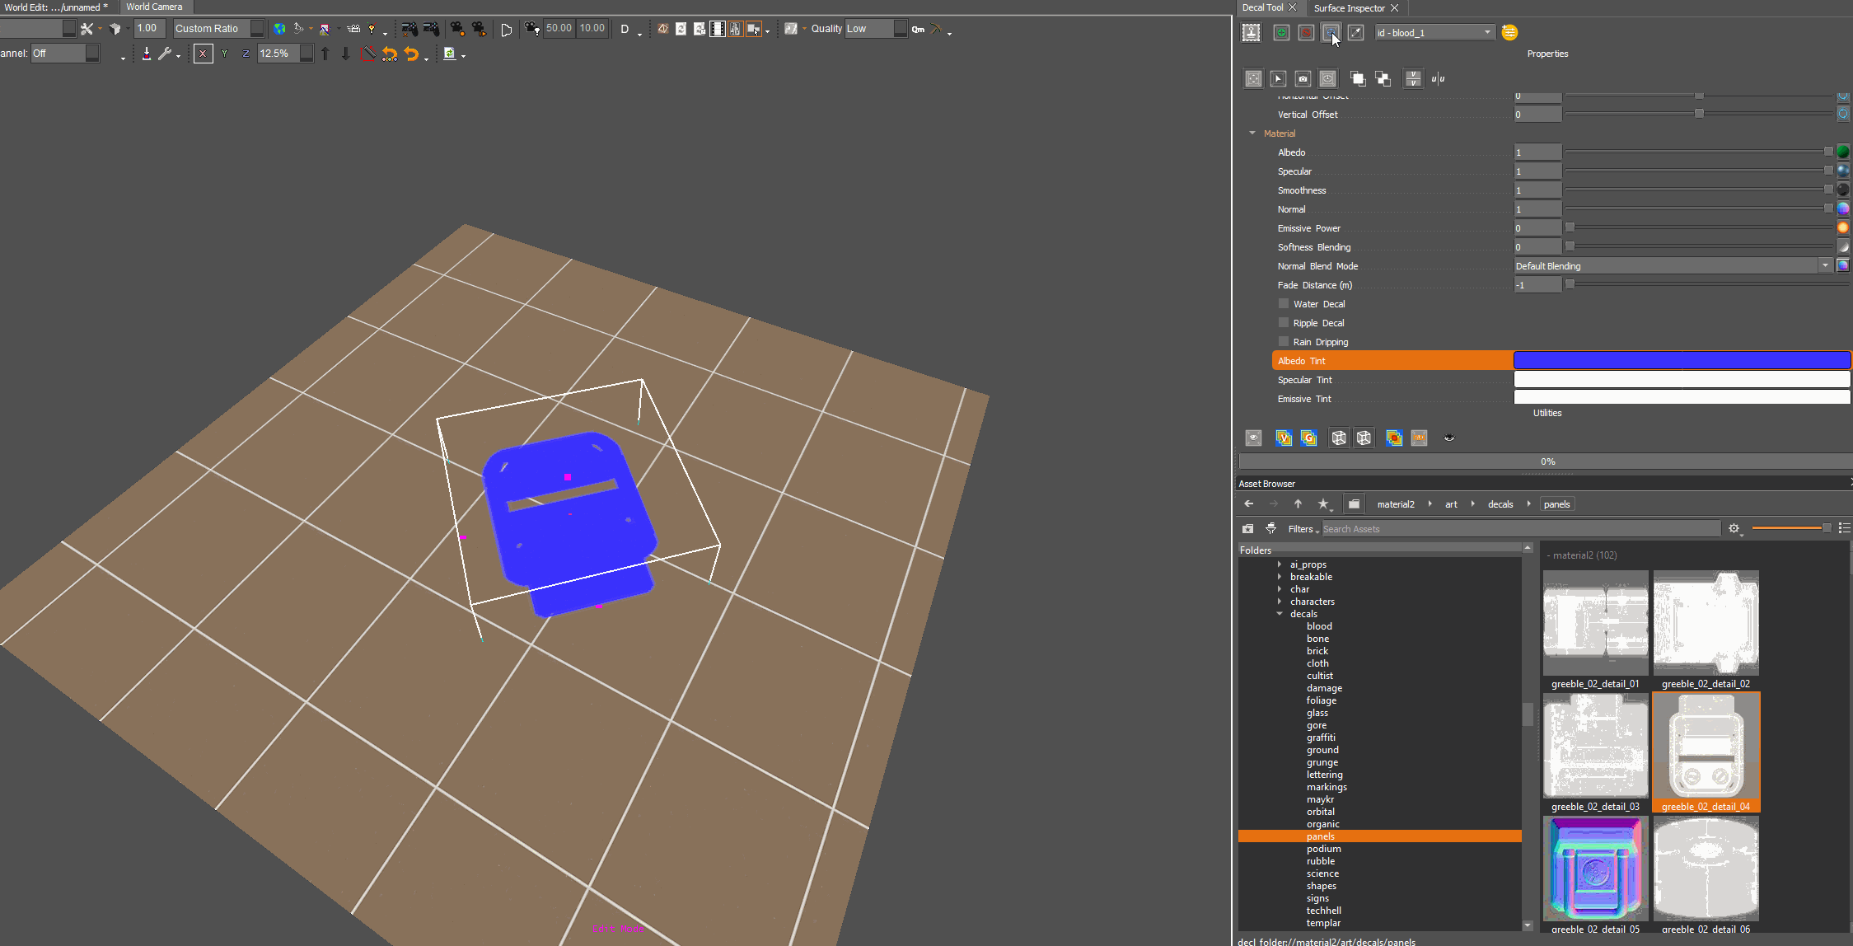Click the orange V layers utility icon
The width and height of the screenshot is (1853, 946).
pos(1284,438)
